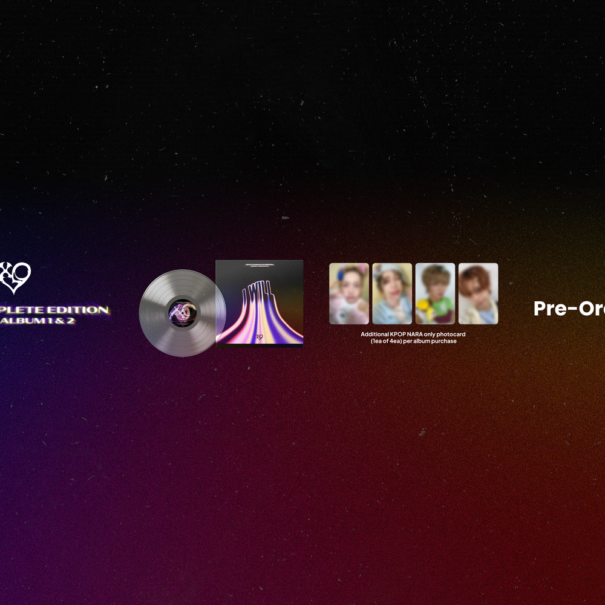Click the 'Pre-Or' pre-order heading text
This screenshot has width=605, height=605.
click(569, 309)
